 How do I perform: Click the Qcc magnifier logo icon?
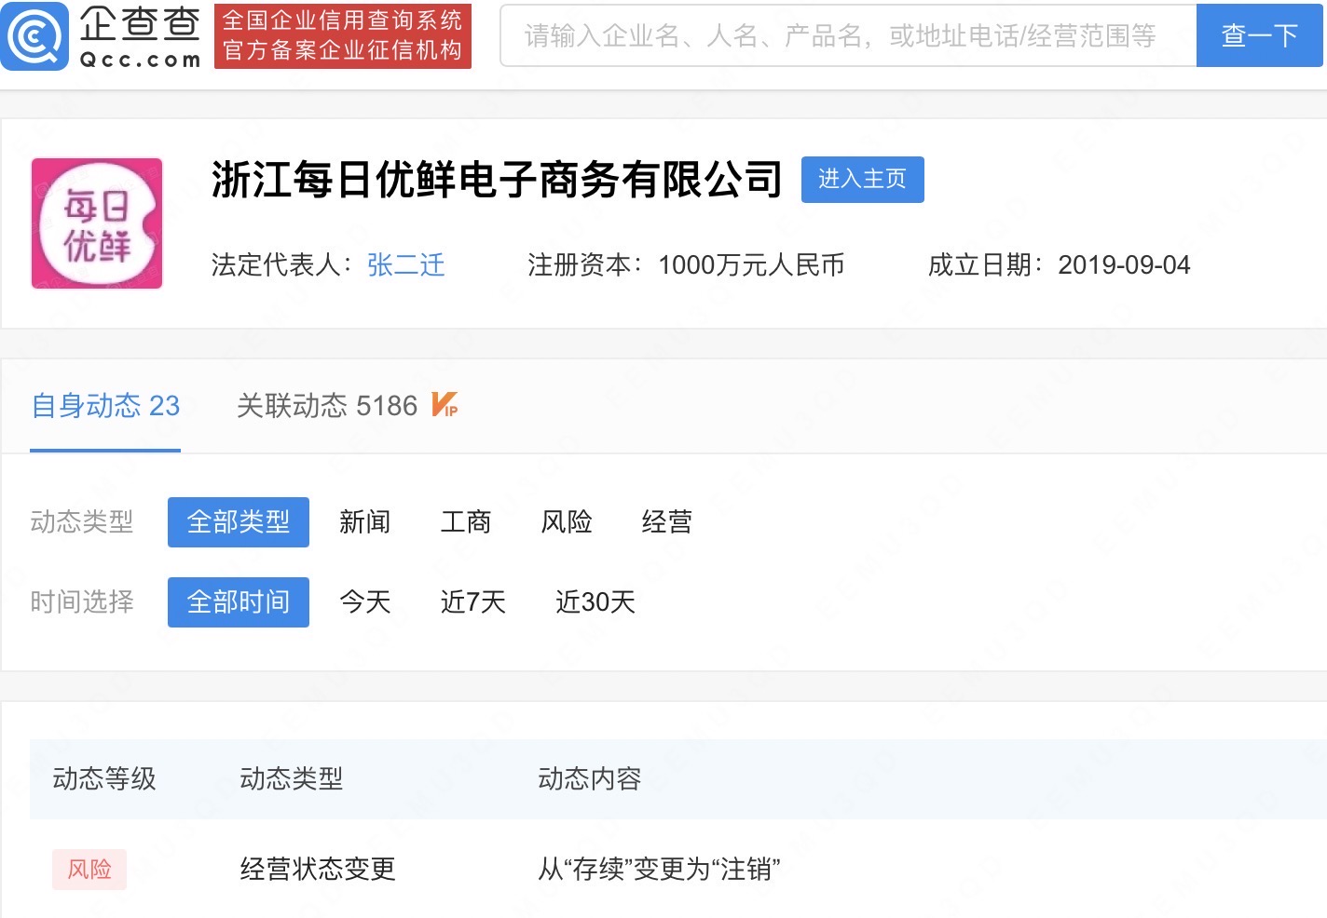pos(34,36)
